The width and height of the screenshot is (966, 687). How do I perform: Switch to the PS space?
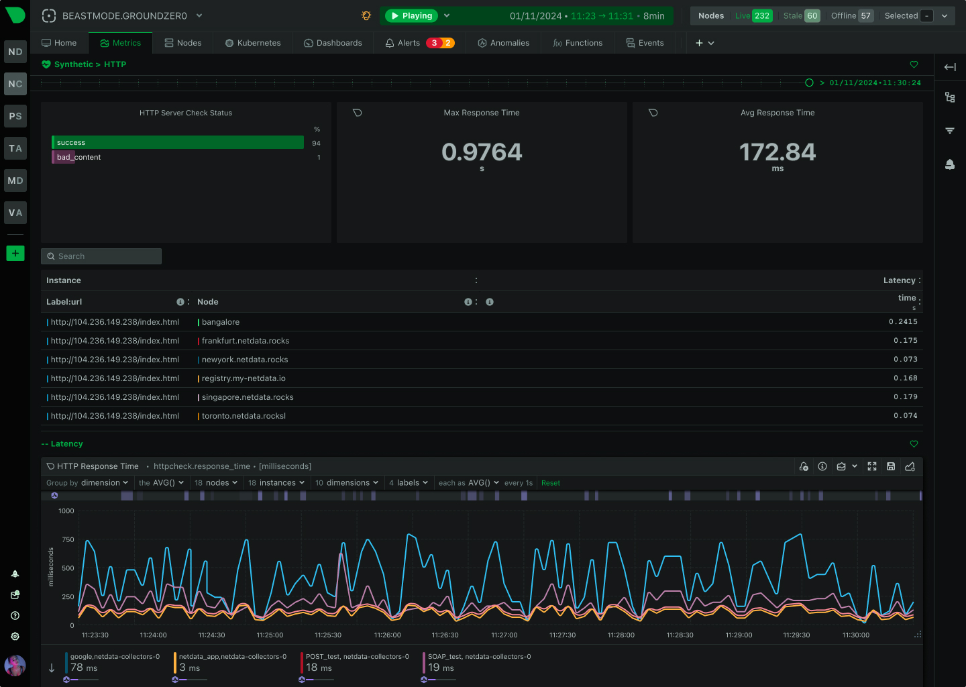coord(15,116)
